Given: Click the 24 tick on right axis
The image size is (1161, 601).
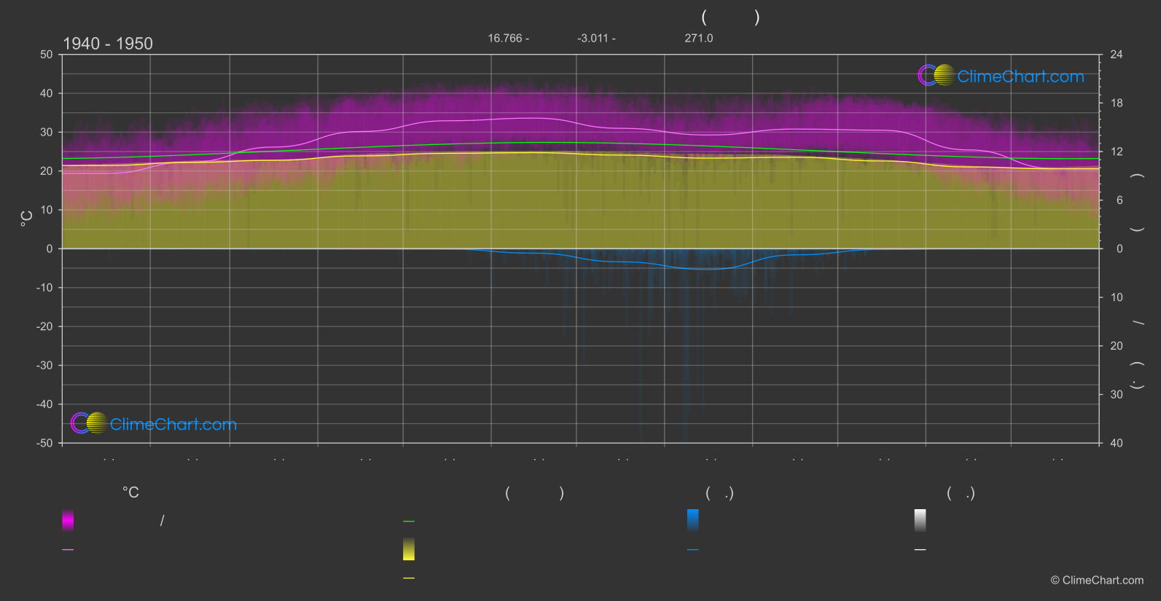Looking at the screenshot, I should [1117, 55].
